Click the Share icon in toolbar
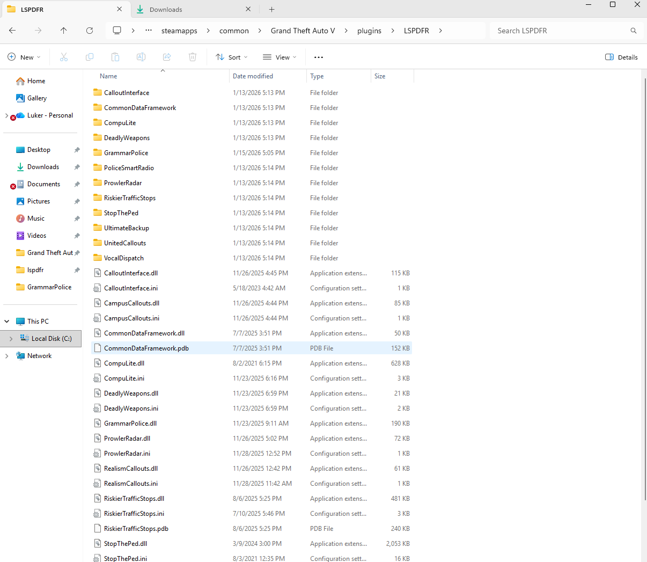 (x=167, y=57)
